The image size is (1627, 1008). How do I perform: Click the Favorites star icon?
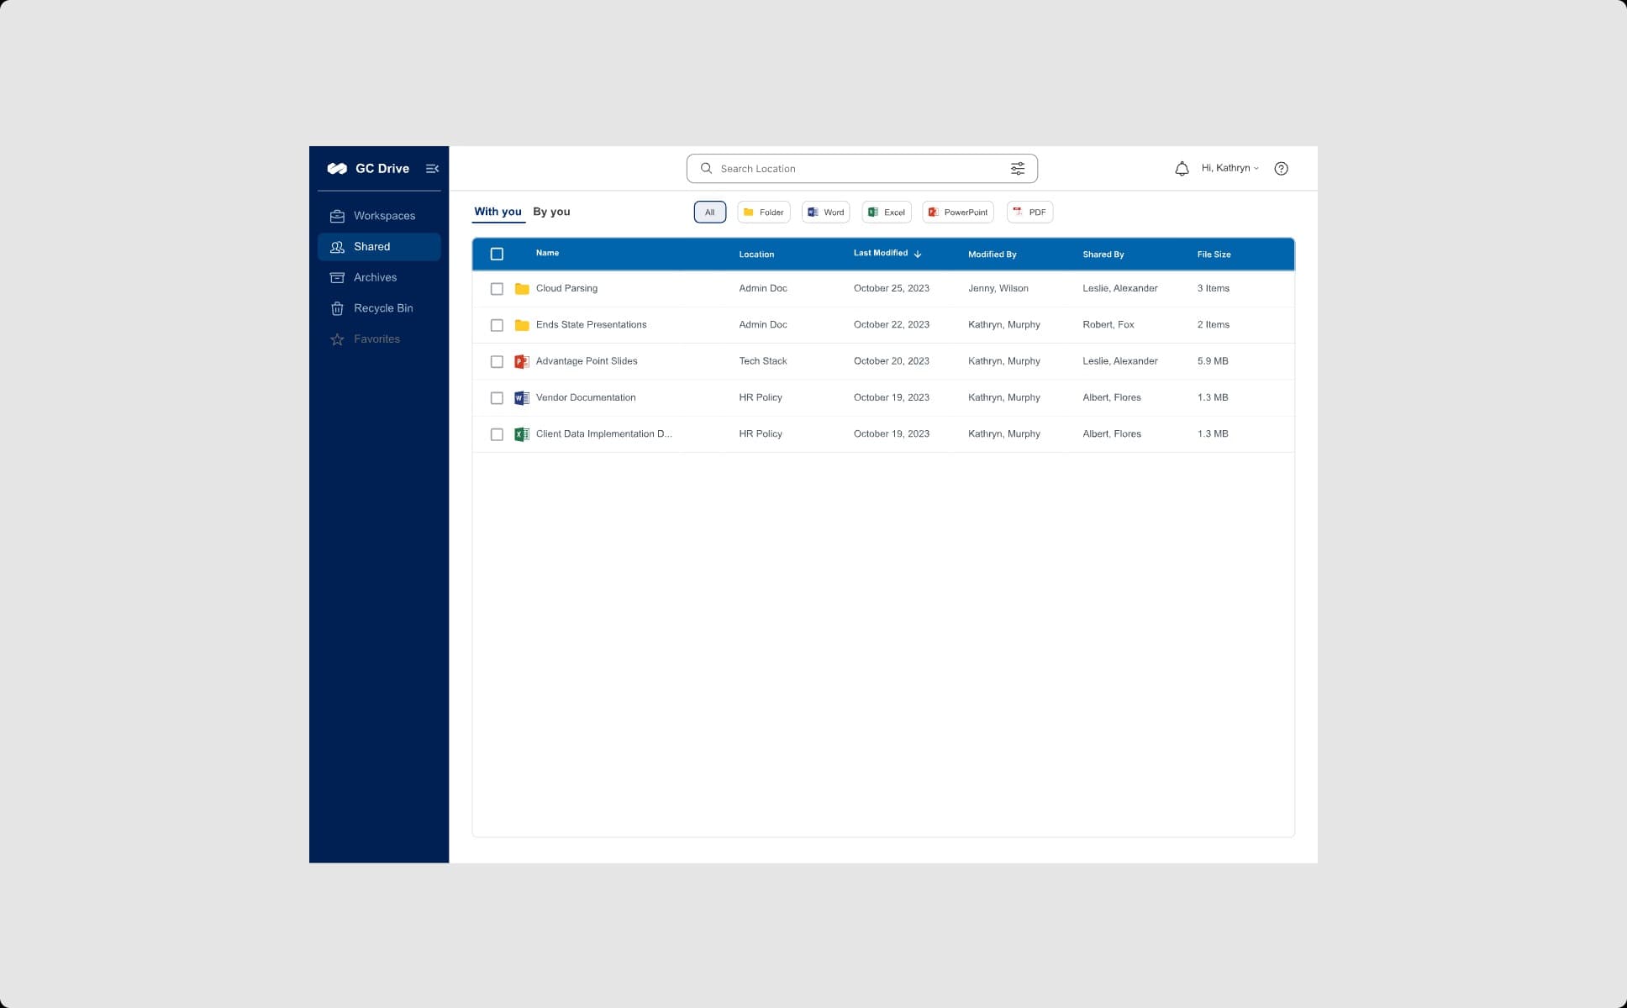337,339
